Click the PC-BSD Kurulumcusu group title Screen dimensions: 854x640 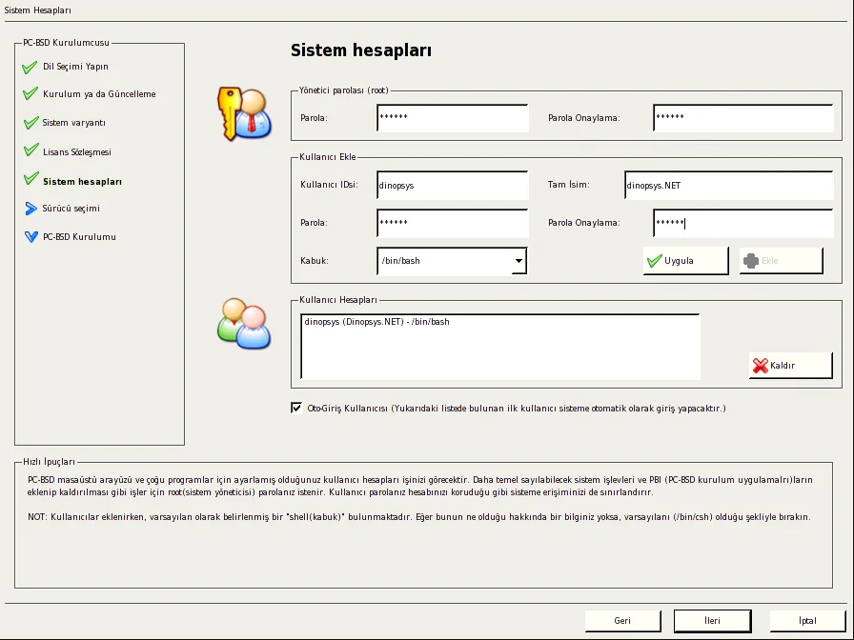(66, 43)
